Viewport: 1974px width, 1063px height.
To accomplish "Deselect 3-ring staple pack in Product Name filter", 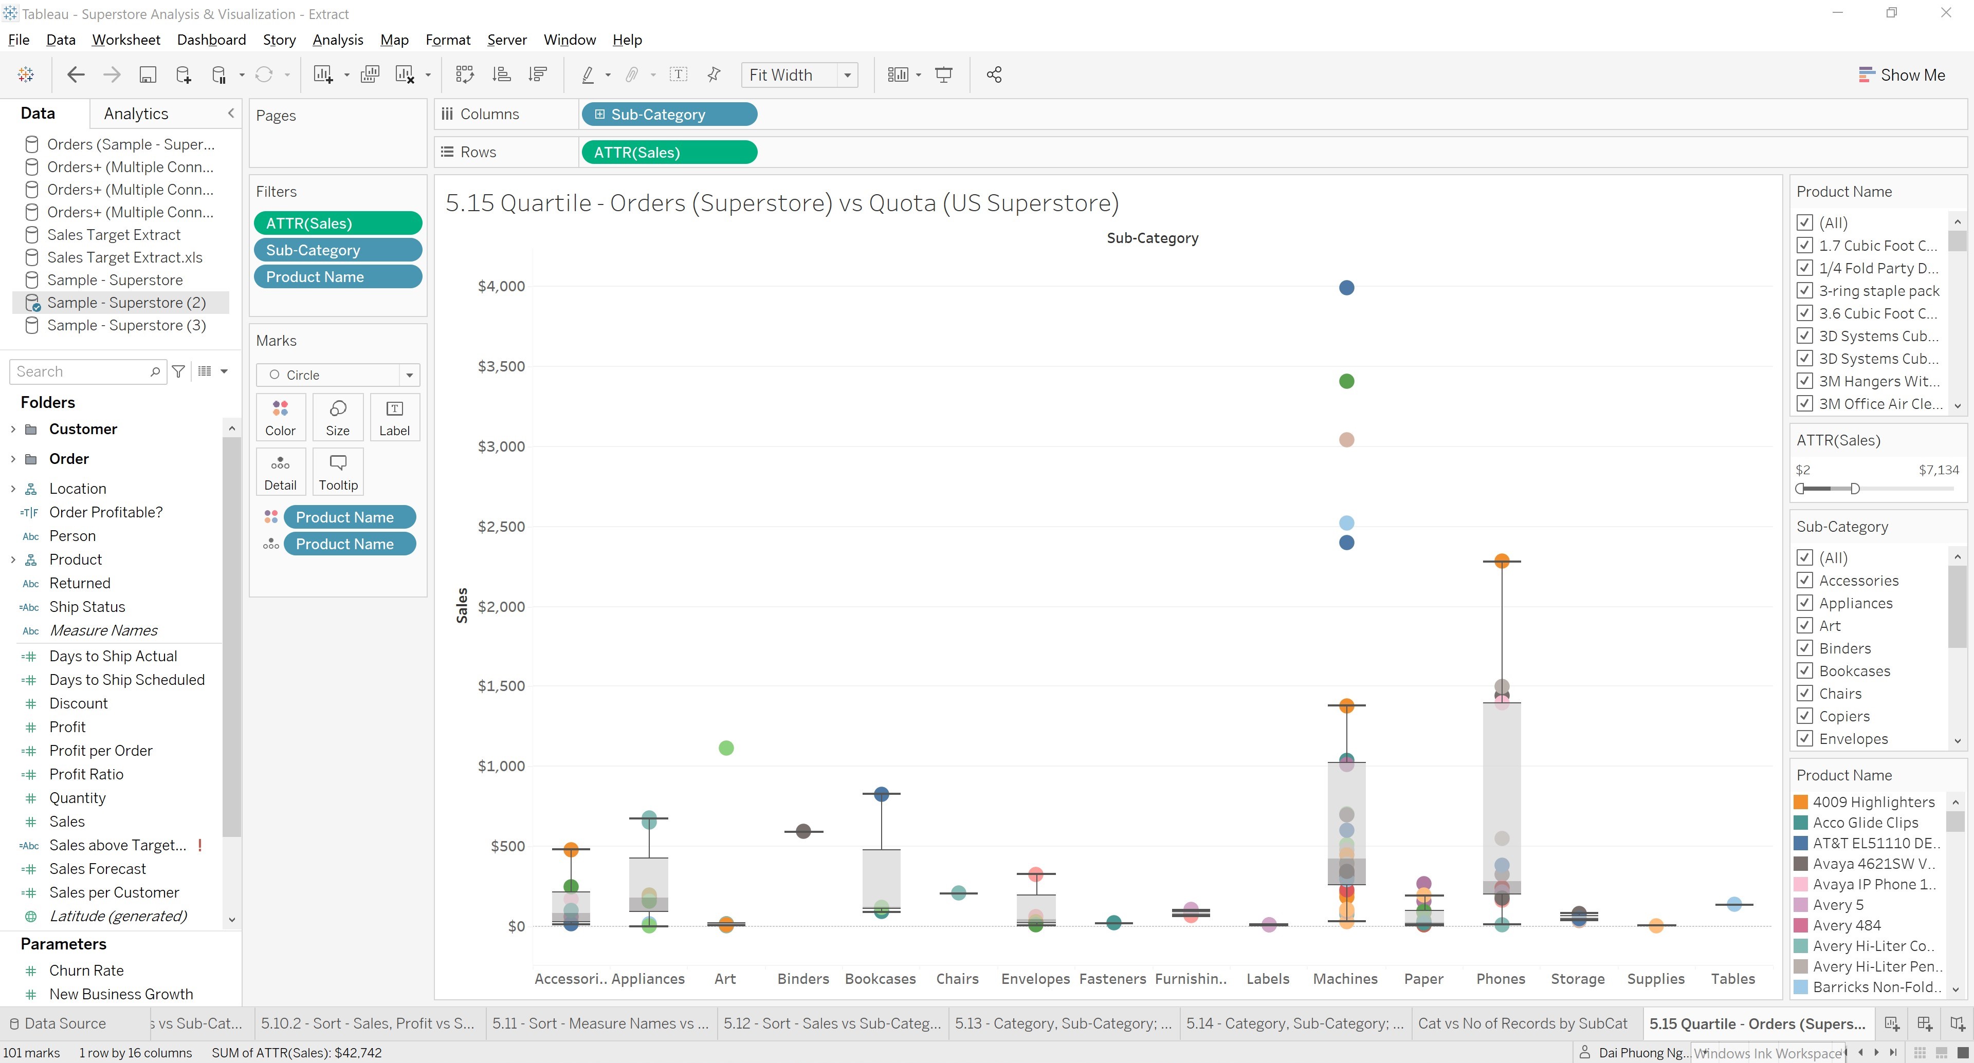I will pyautogui.click(x=1805, y=291).
